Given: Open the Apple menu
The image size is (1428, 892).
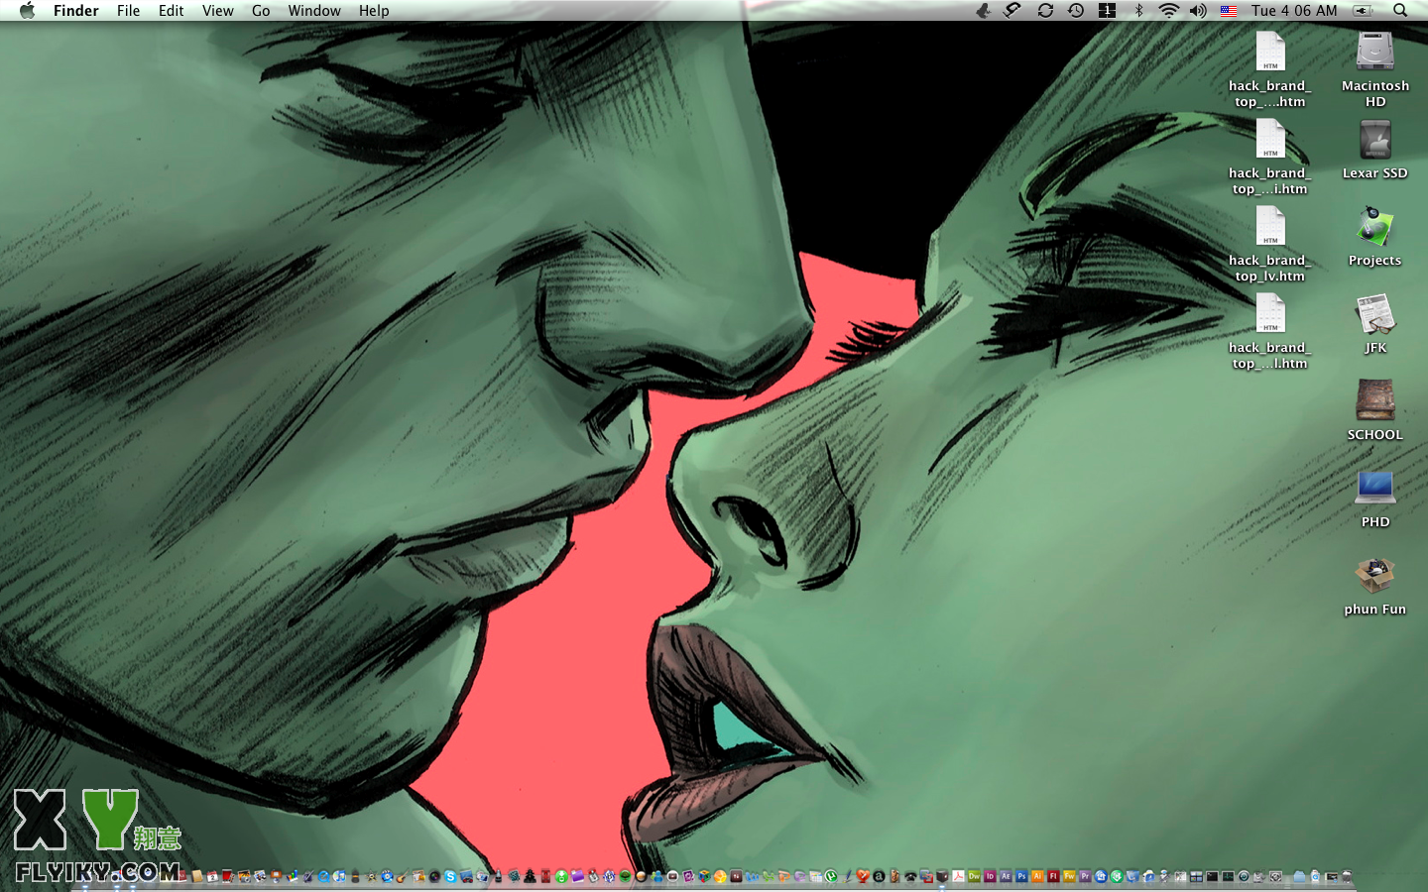Looking at the screenshot, I should pos(27,10).
